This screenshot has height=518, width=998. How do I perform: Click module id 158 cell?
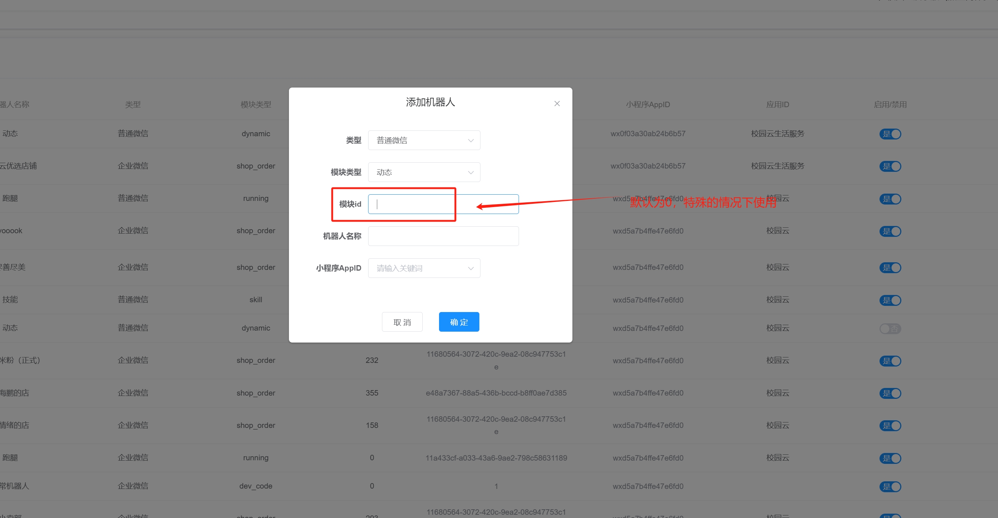point(372,425)
